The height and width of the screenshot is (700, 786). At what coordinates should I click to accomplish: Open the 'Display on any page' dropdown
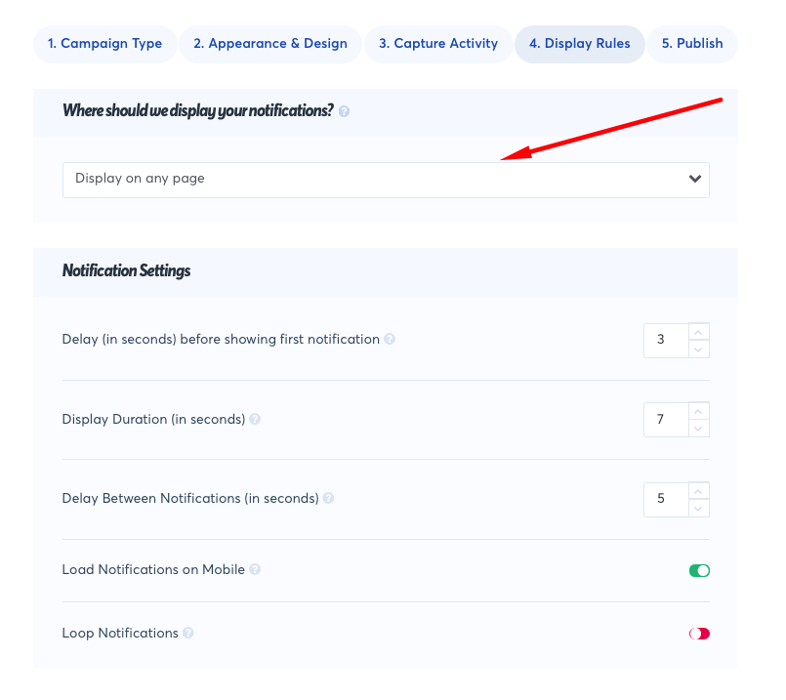coord(386,180)
